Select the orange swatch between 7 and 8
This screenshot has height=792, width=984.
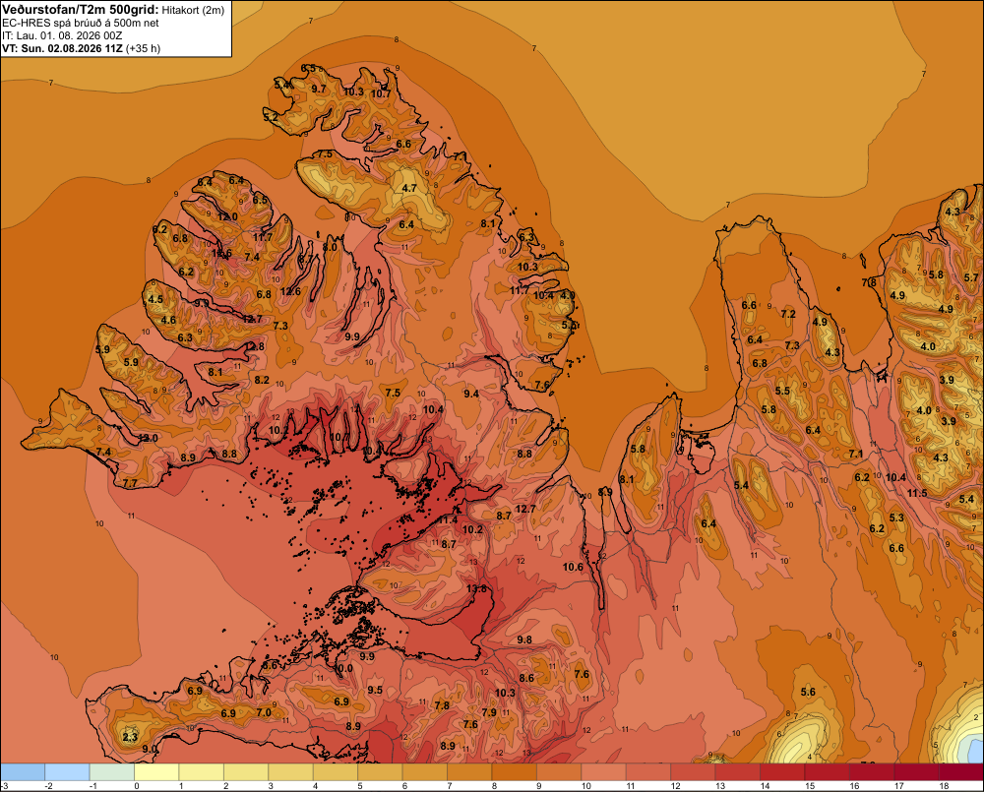(469, 771)
